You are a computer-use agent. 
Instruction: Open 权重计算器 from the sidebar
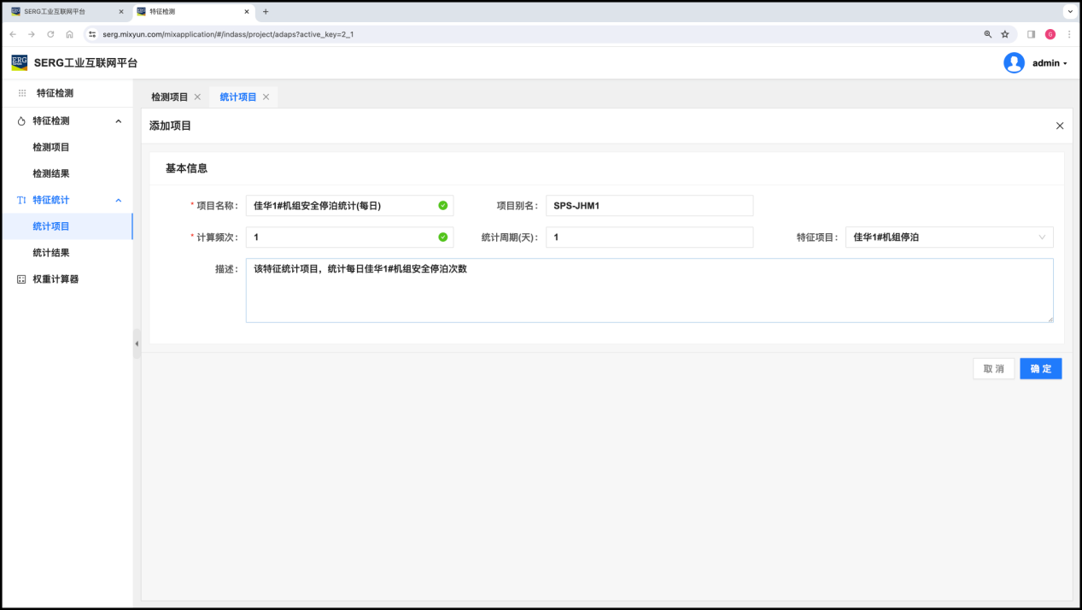55,279
